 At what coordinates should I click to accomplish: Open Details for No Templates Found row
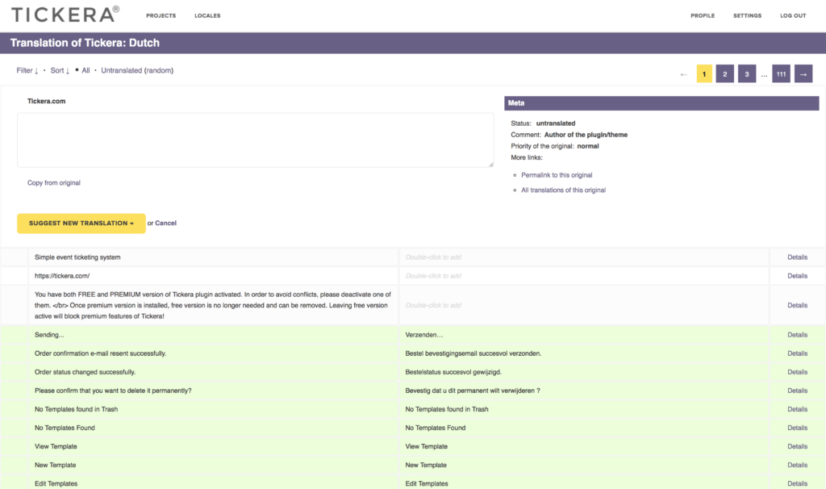(798, 428)
